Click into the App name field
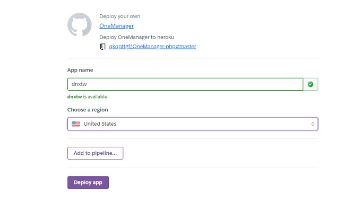Viewport: 345px width, 211px height. pos(185,84)
